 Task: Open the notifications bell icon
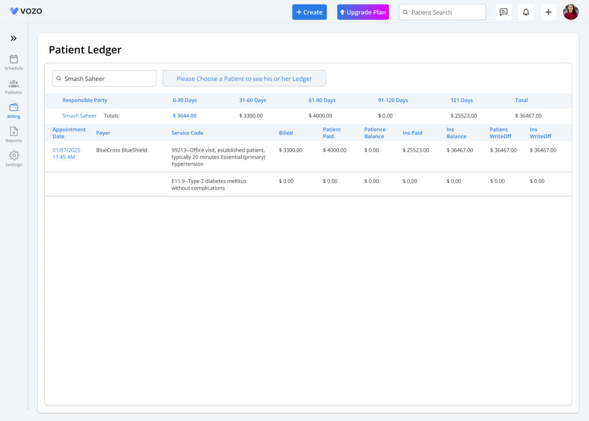click(x=526, y=12)
